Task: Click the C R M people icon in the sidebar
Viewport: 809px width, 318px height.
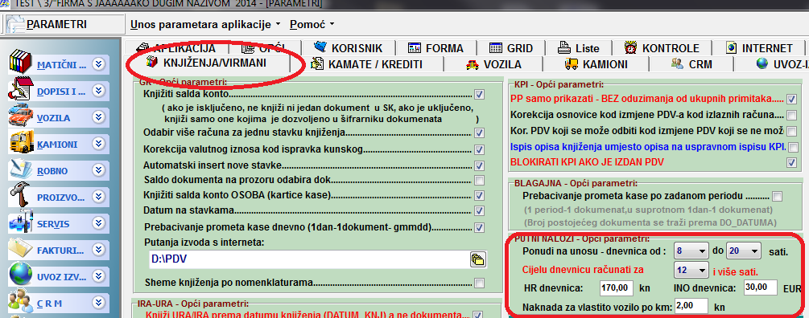Action: click(21, 301)
